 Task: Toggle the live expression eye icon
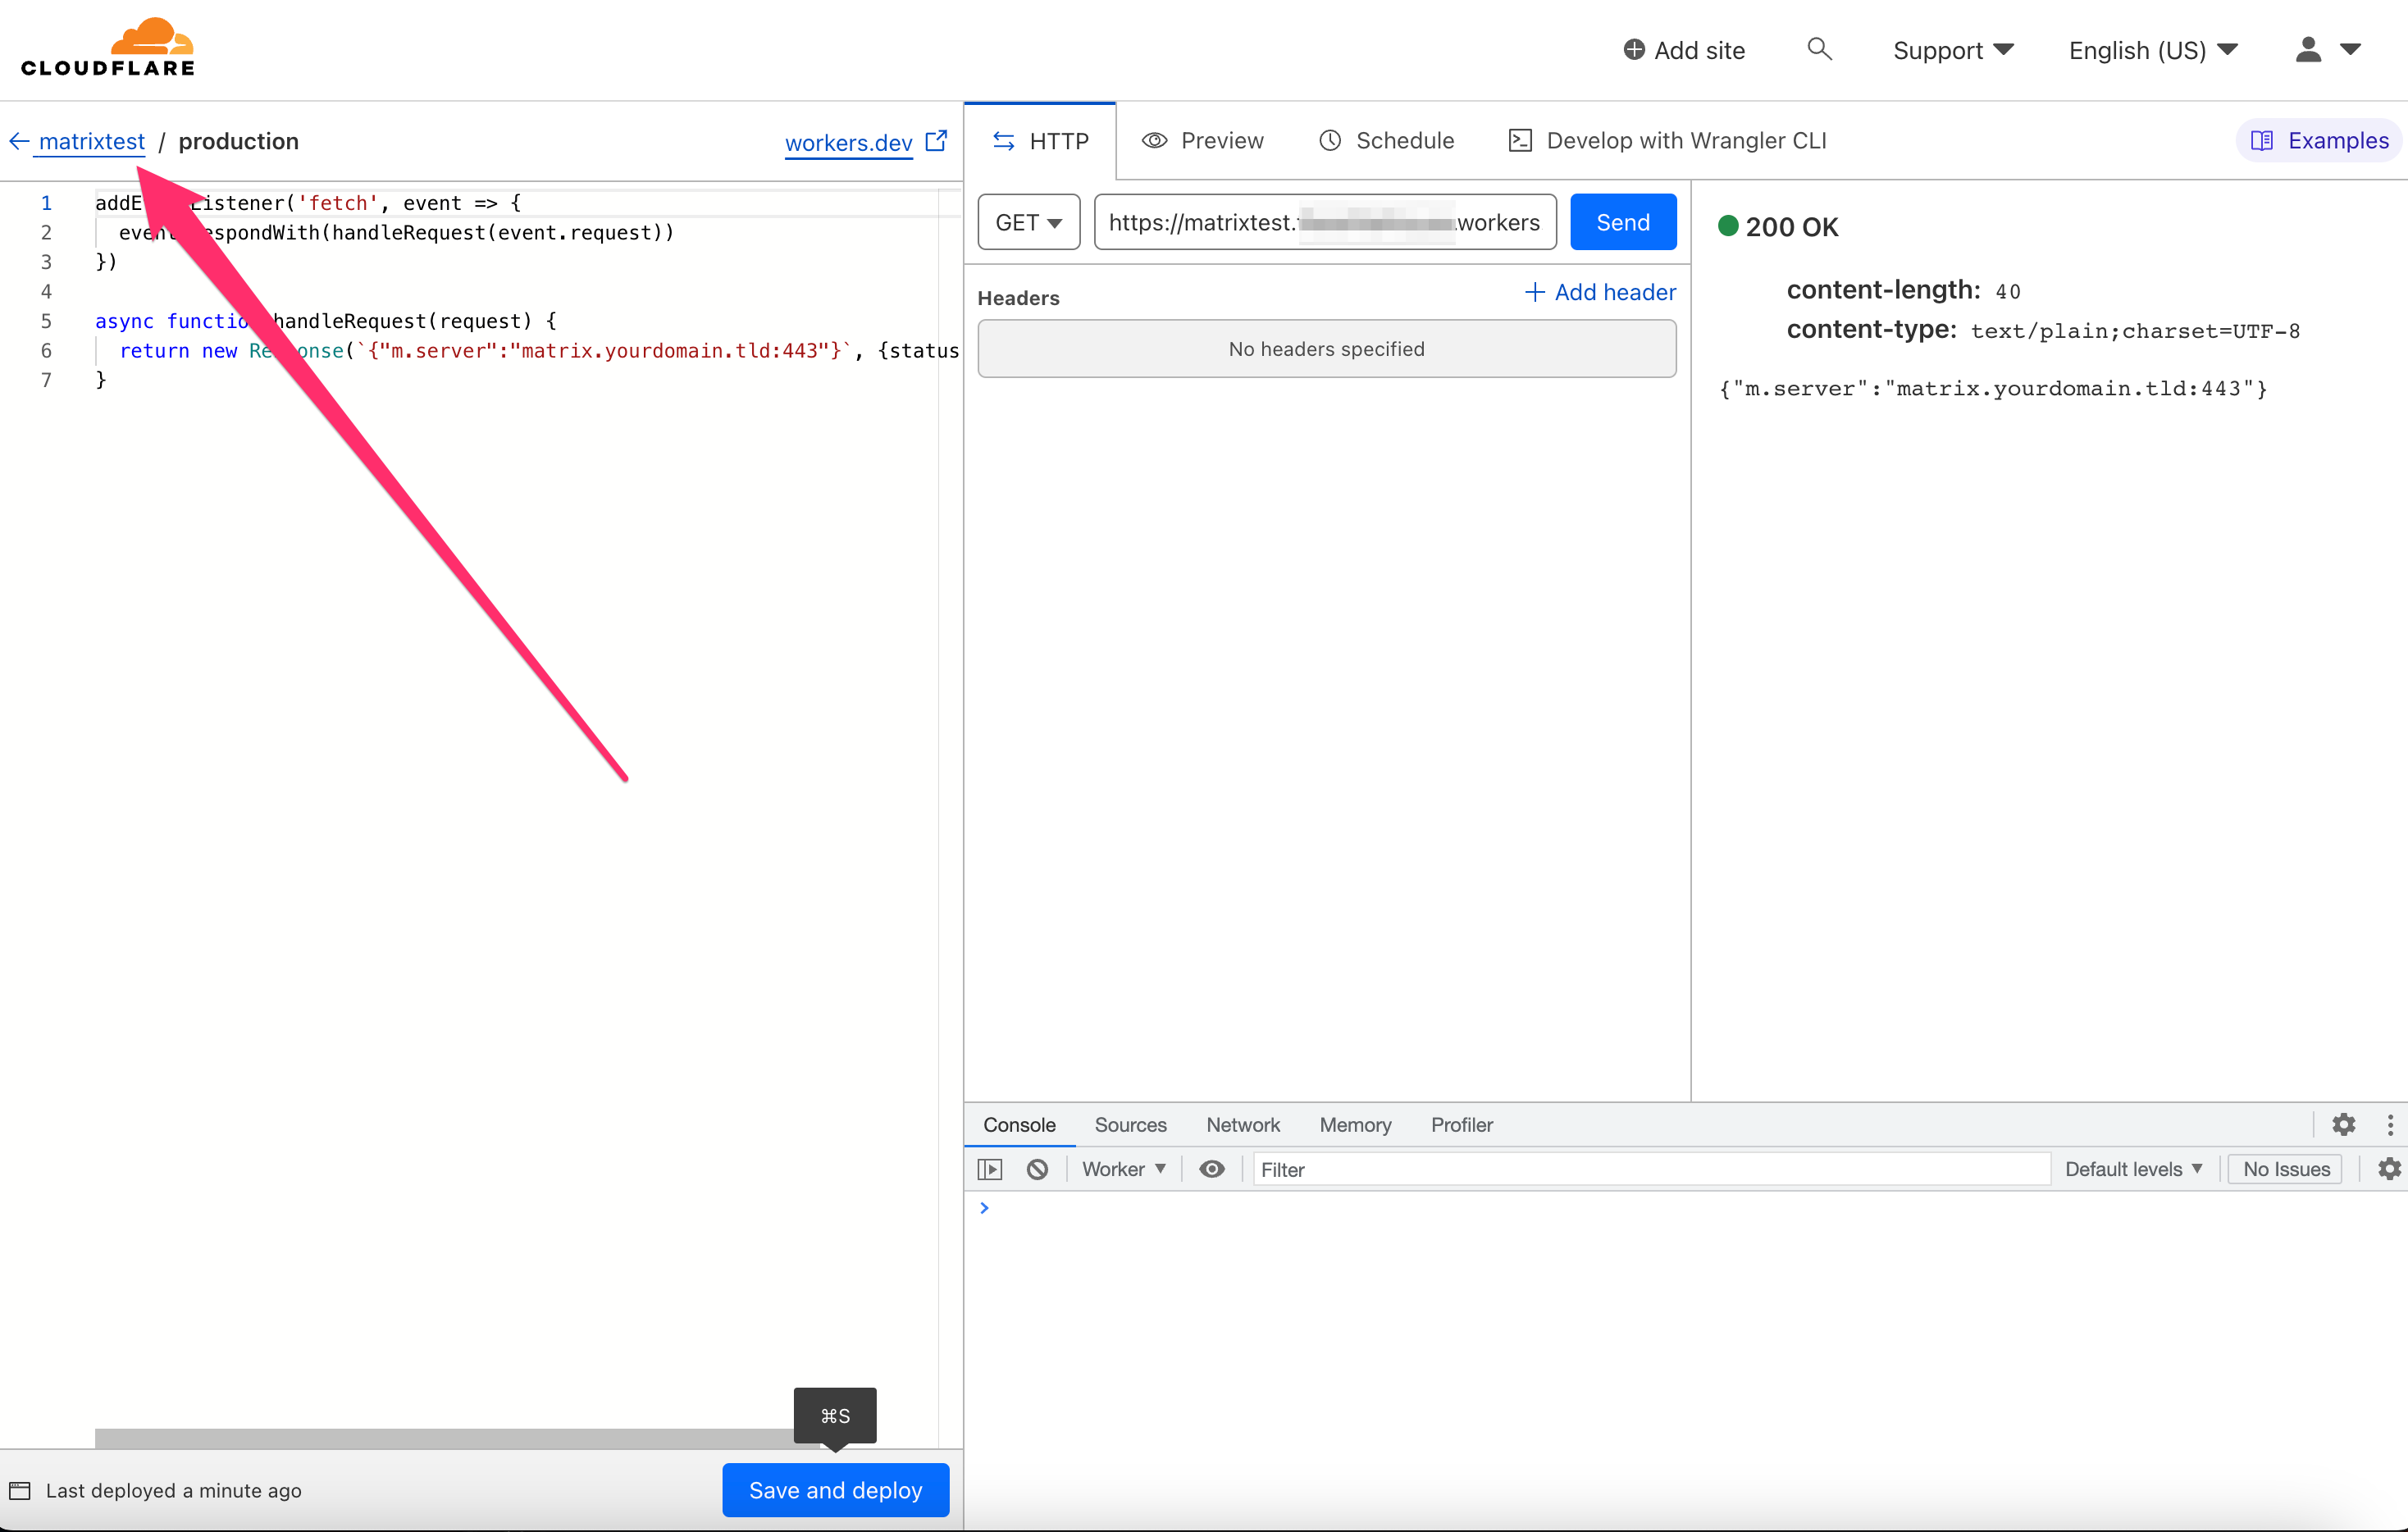point(1211,1169)
